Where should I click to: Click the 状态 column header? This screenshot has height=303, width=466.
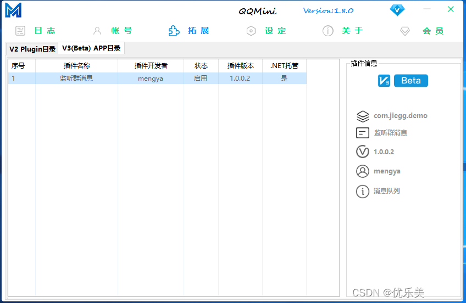point(201,66)
